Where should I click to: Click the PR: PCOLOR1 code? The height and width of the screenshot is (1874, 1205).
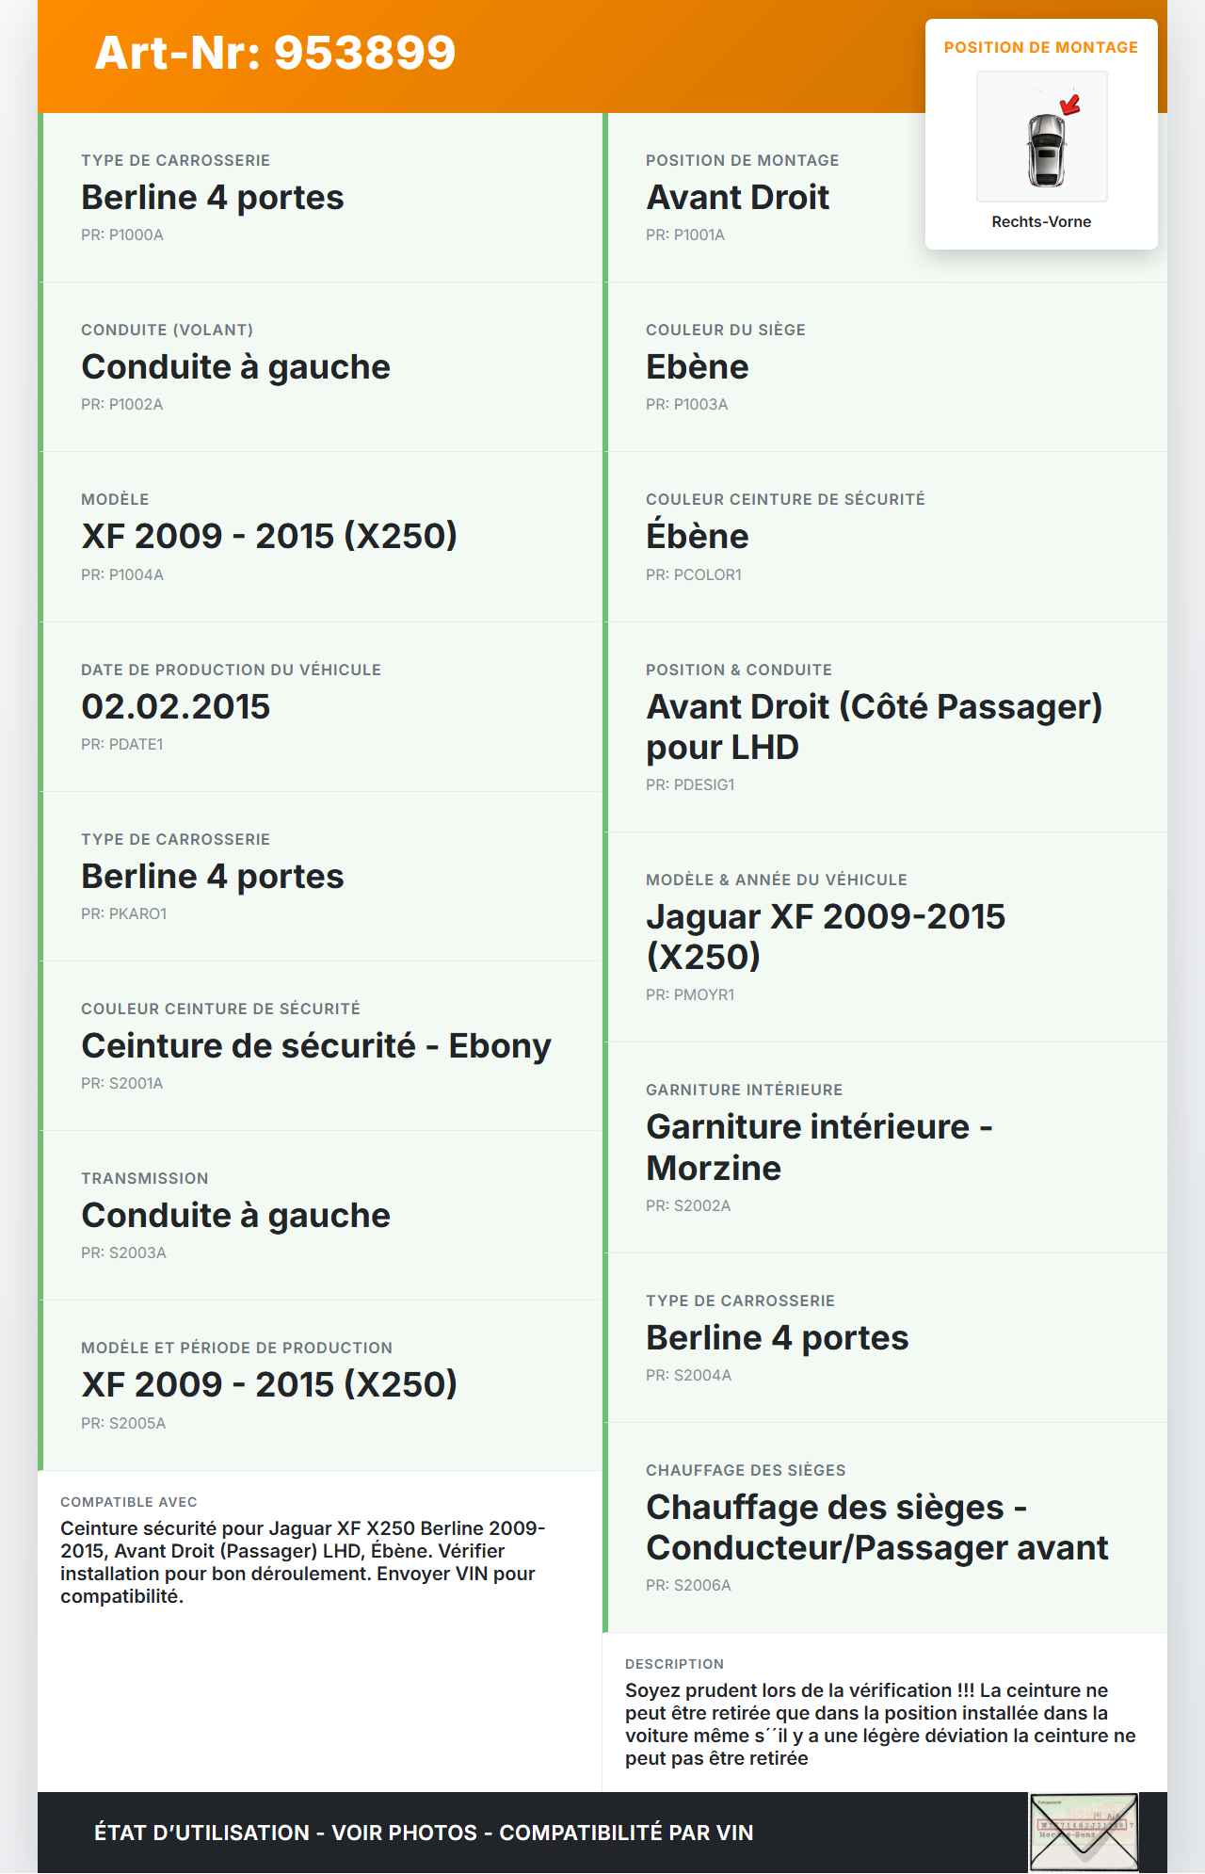pos(694,574)
